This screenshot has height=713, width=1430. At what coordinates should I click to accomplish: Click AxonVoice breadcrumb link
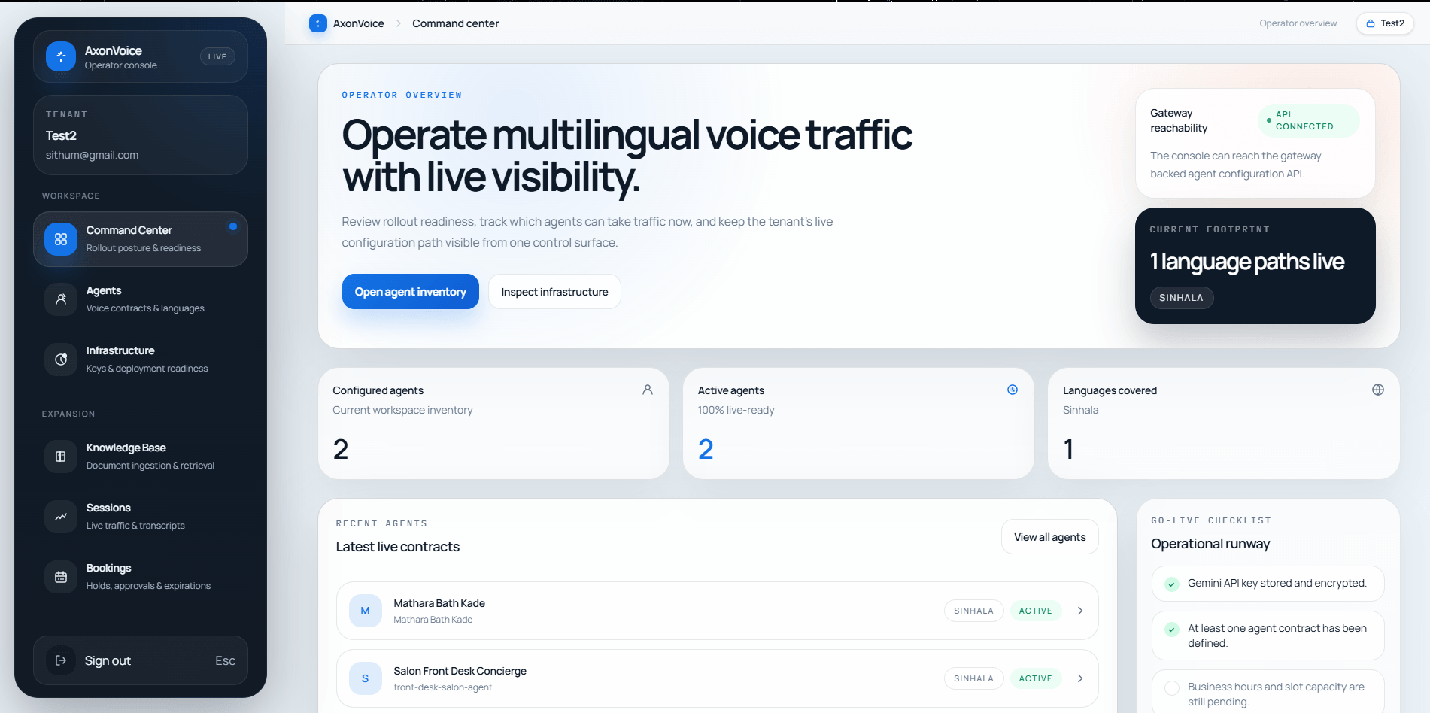click(358, 23)
